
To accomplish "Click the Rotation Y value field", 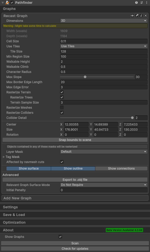I will (106, 135).
